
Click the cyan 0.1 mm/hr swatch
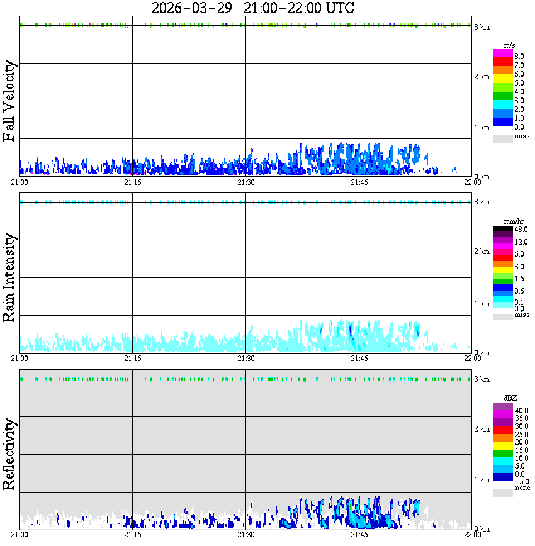(x=503, y=299)
